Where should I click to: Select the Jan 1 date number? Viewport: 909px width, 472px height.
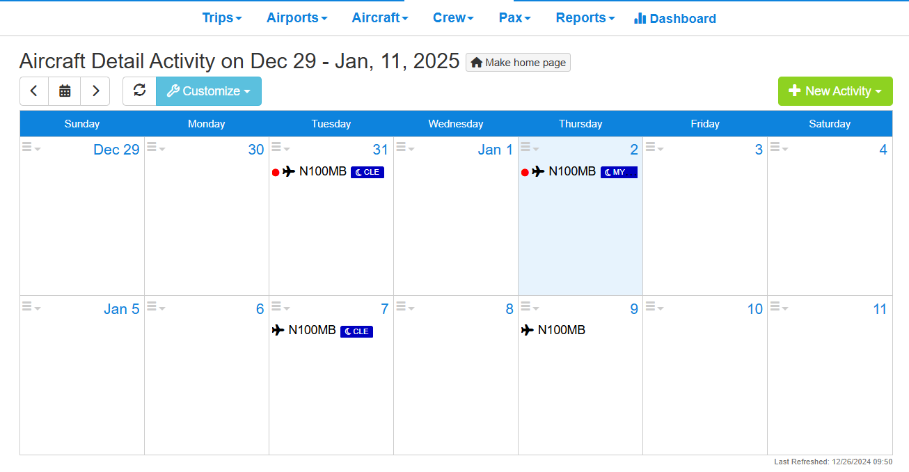tap(495, 150)
